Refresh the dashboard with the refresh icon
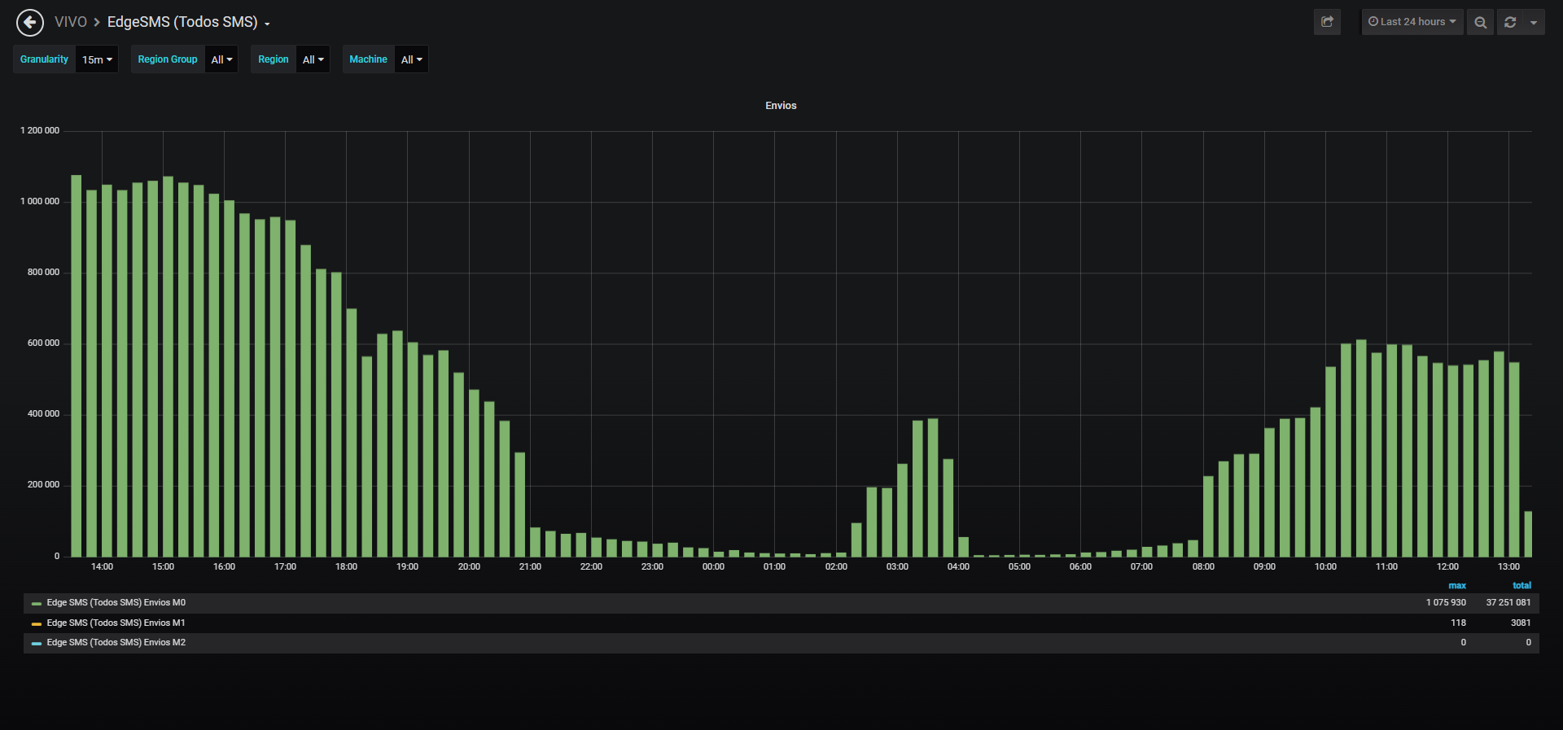 tap(1510, 22)
